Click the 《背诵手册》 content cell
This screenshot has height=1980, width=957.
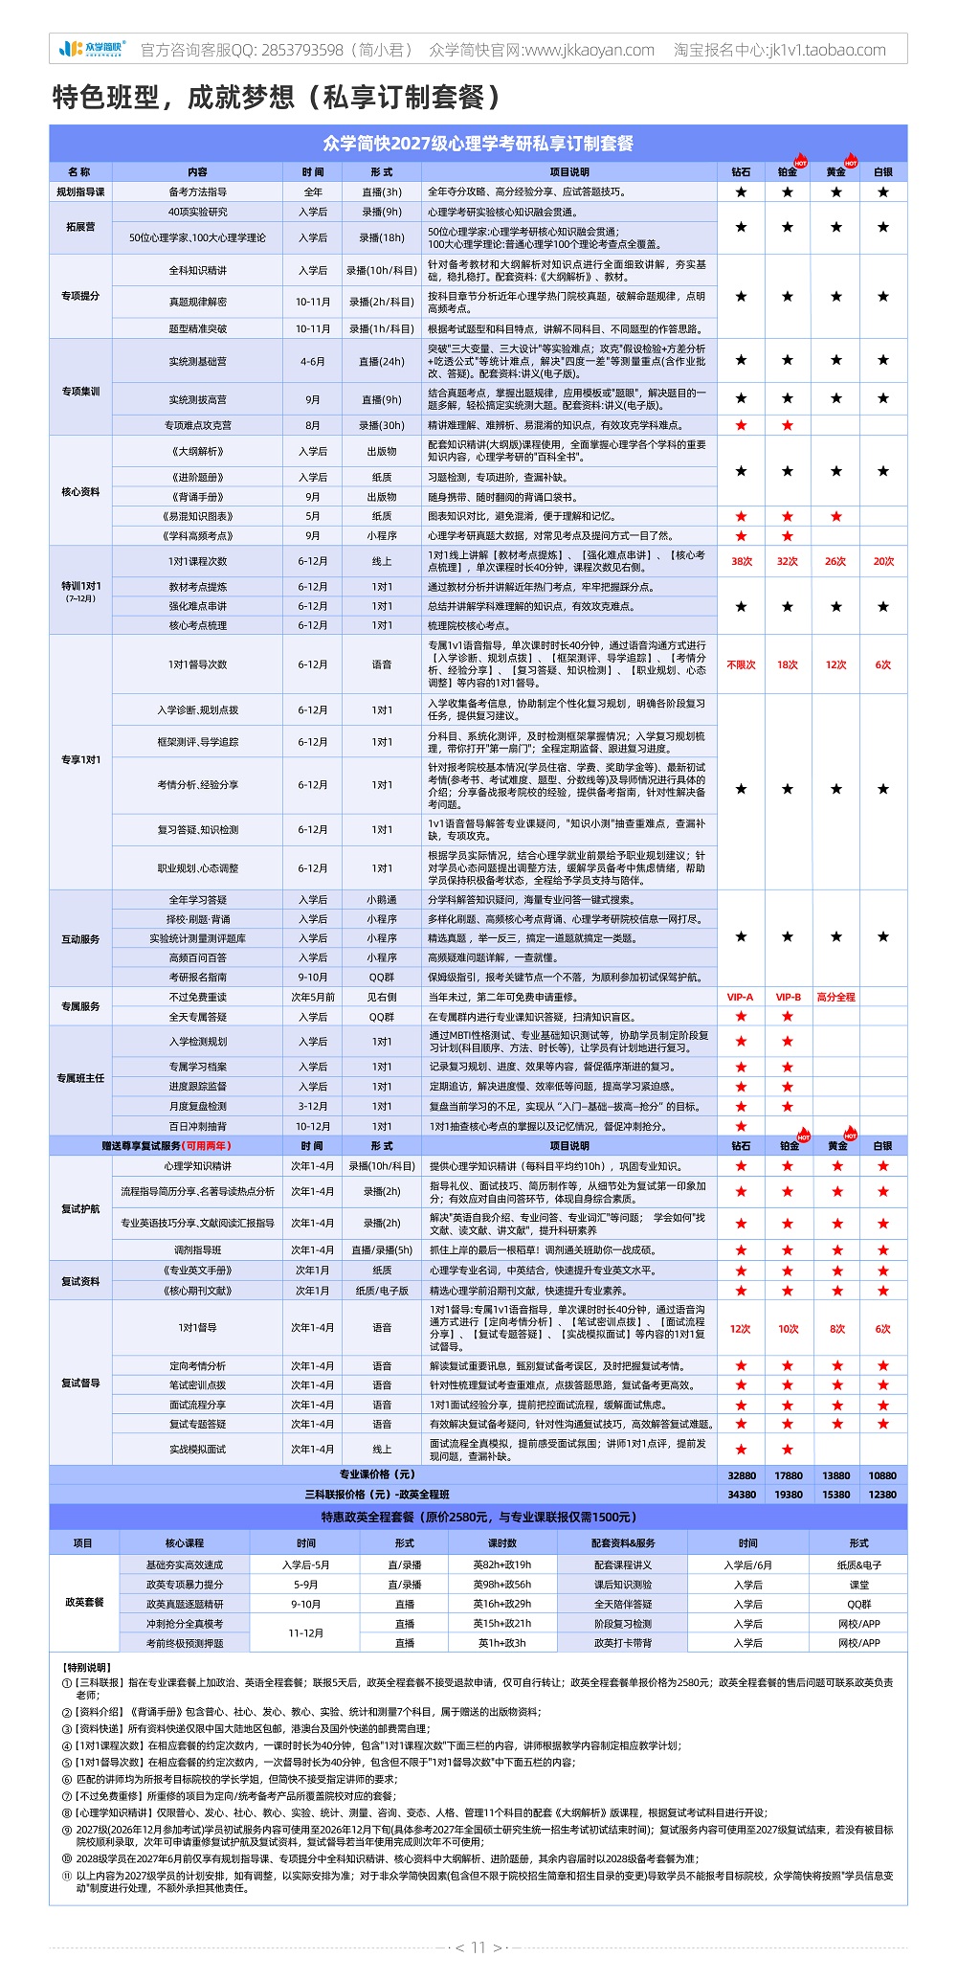coord(197,497)
